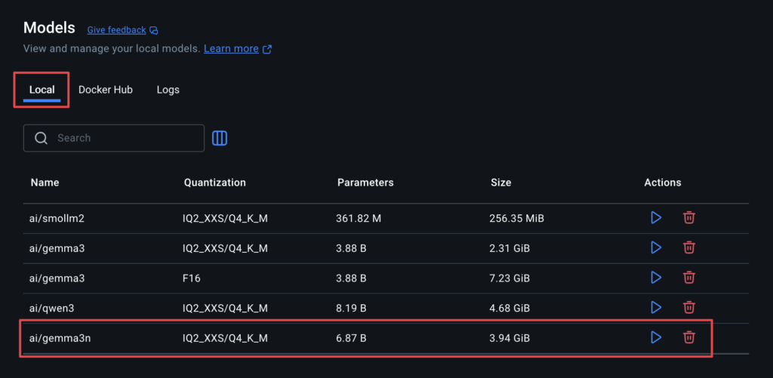Open the Logs tab
The image size is (773, 378).
click(168, 90)
